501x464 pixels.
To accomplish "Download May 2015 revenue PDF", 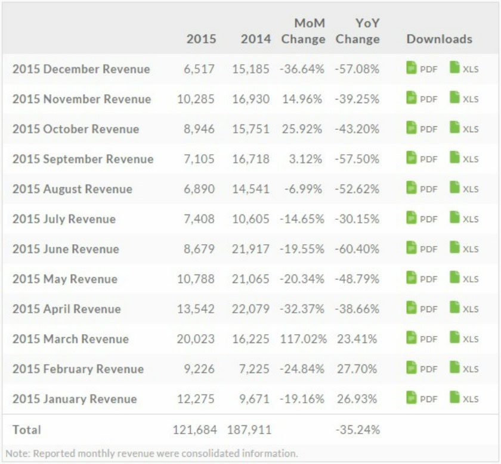I will [x=422, y=279].
